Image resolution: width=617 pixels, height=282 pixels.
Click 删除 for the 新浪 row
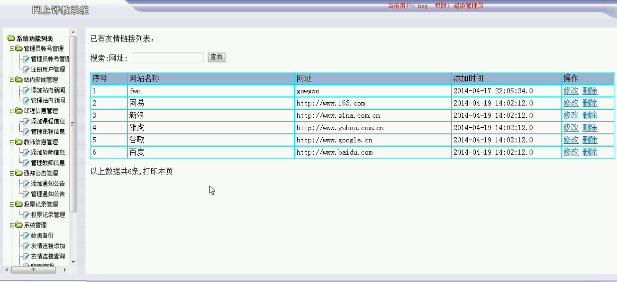pos(590,115)
